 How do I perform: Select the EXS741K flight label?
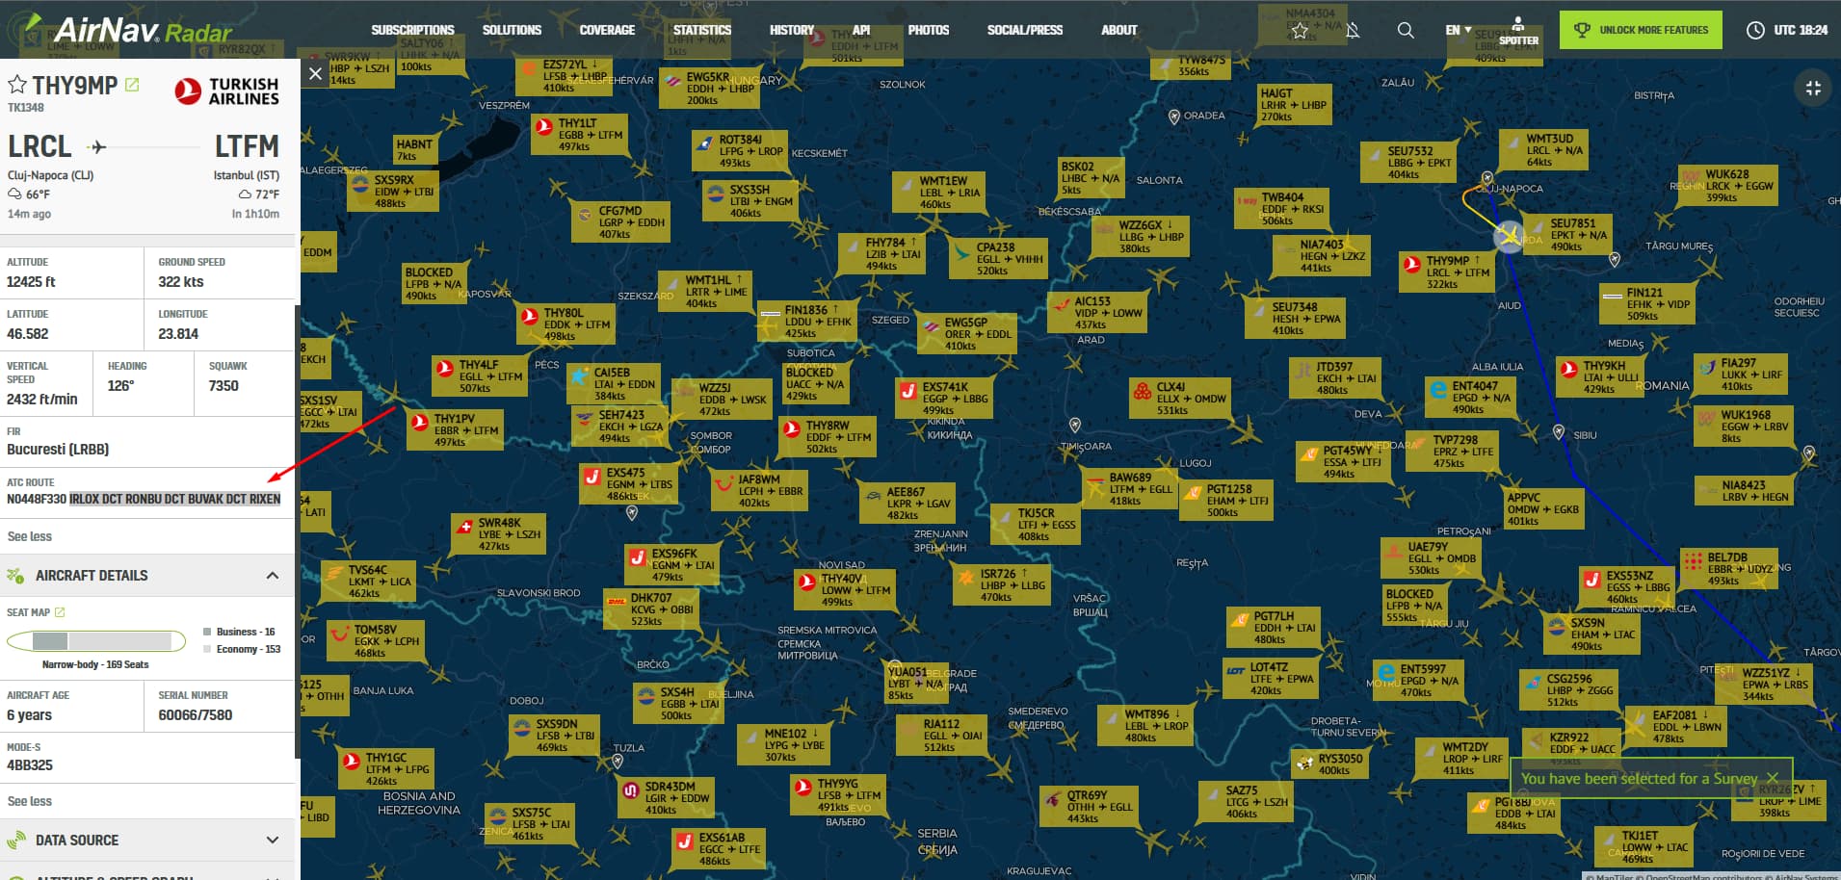[x=944, y=399]
